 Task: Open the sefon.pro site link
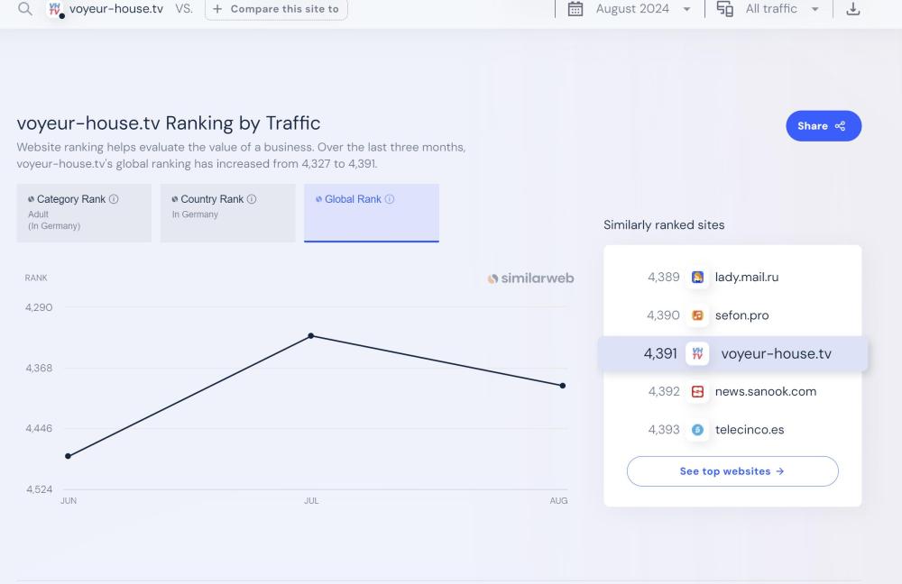point(741,315)
